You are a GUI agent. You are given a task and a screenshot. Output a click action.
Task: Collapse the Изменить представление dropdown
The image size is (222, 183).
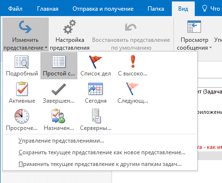pyautogui.click(x=25, y=35)
